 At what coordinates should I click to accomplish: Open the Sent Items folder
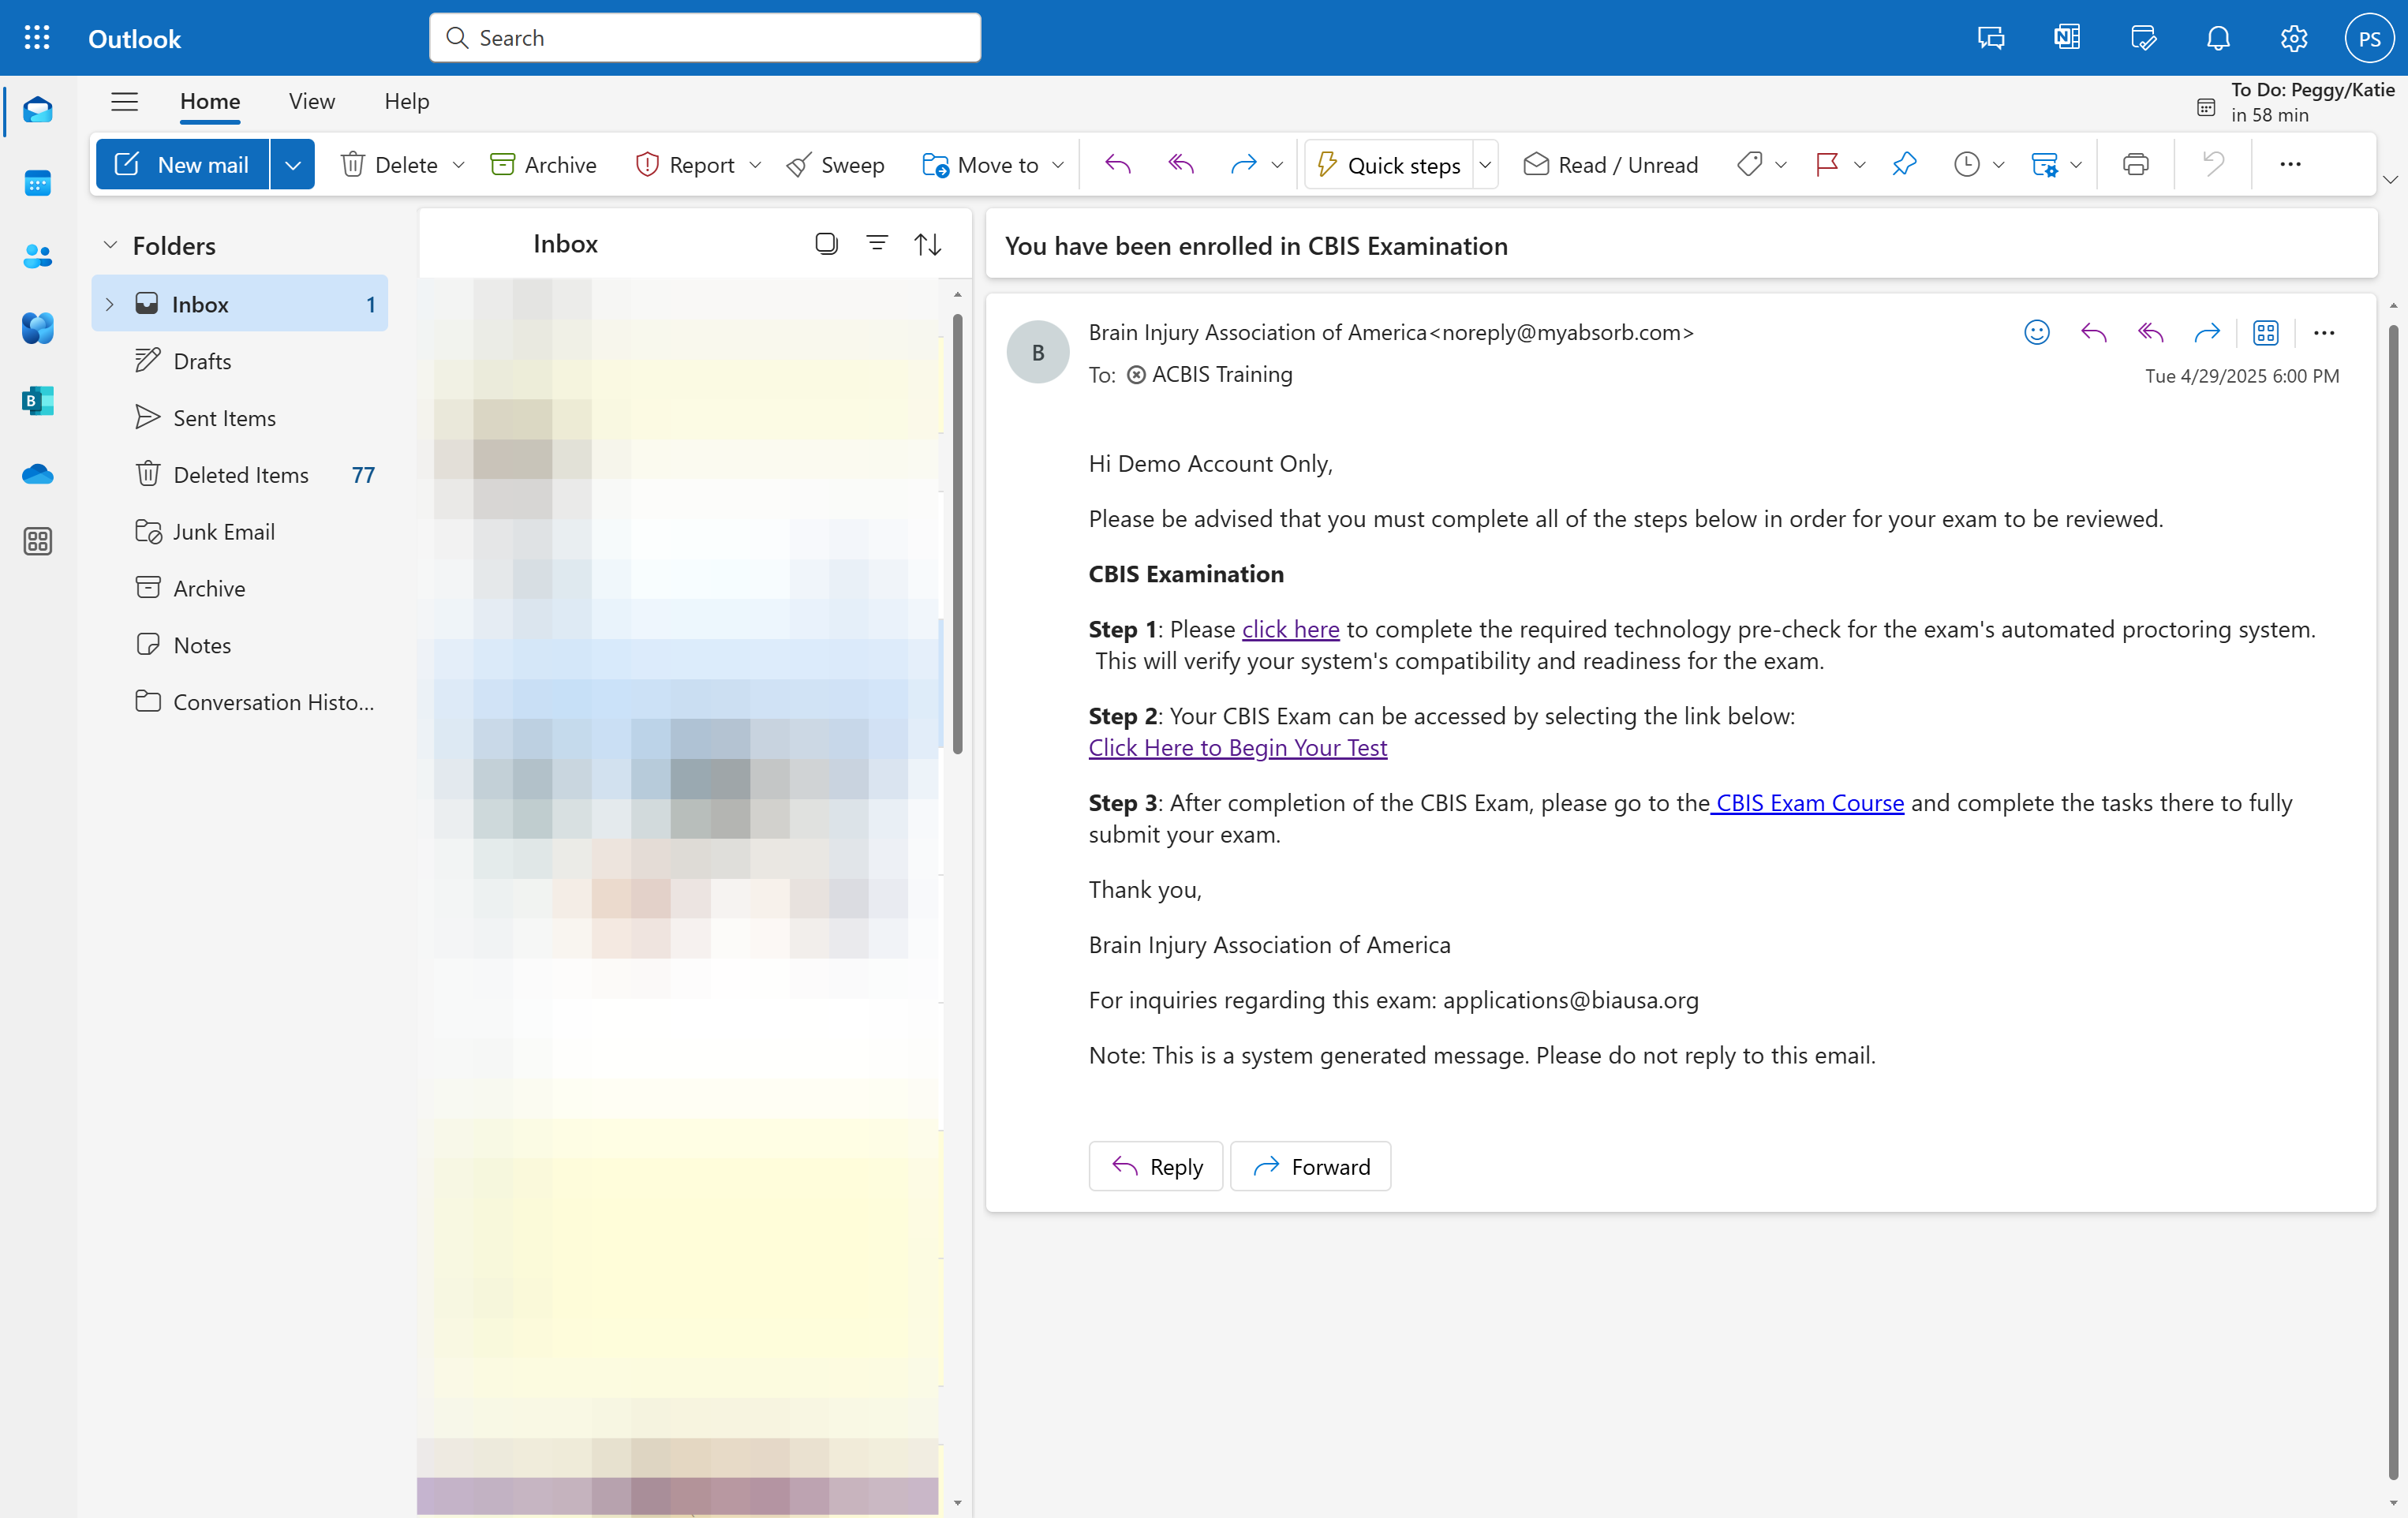[x=240, y=418]
